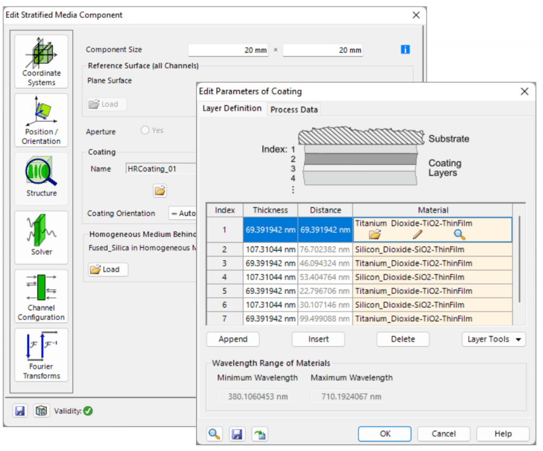
Task: Load material via folder icon in row 1
Action: (375, 234)
